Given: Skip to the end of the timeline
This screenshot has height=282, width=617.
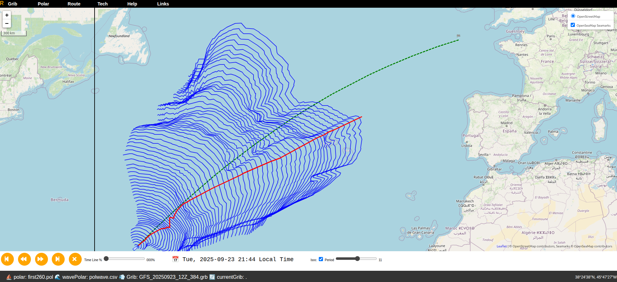Looking at the screenshot, I should pos(58,259).
